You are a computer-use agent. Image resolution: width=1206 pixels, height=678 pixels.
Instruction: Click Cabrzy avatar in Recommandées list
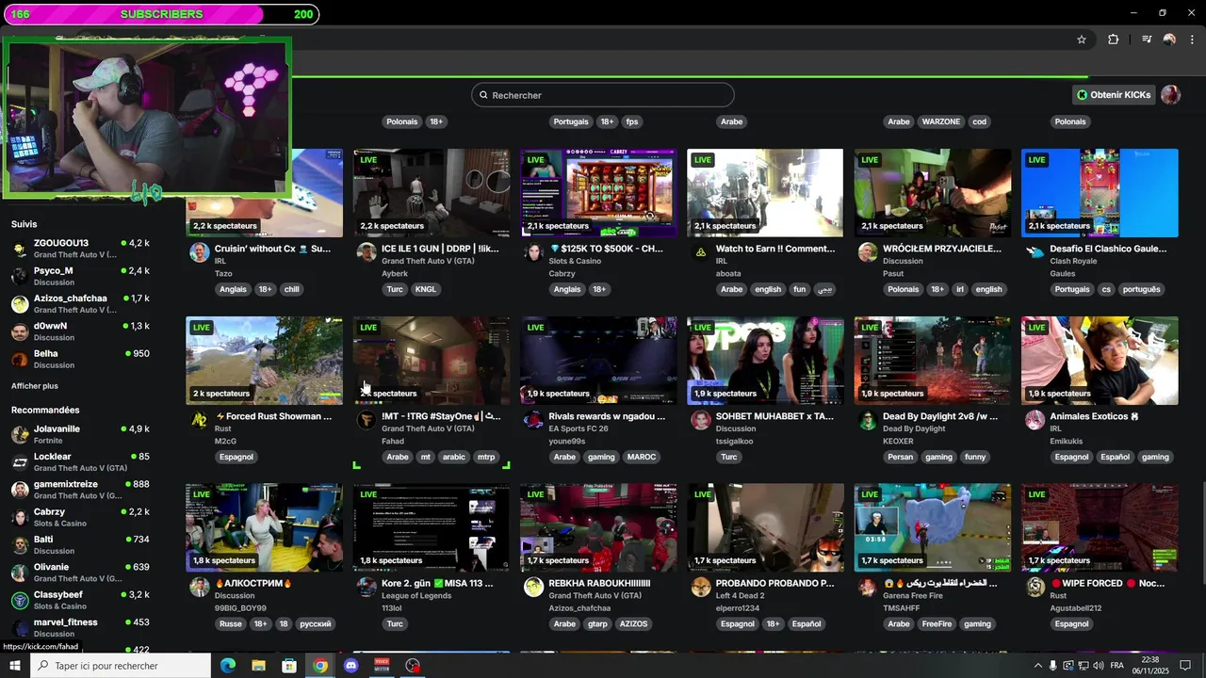[x=20, y=517]
